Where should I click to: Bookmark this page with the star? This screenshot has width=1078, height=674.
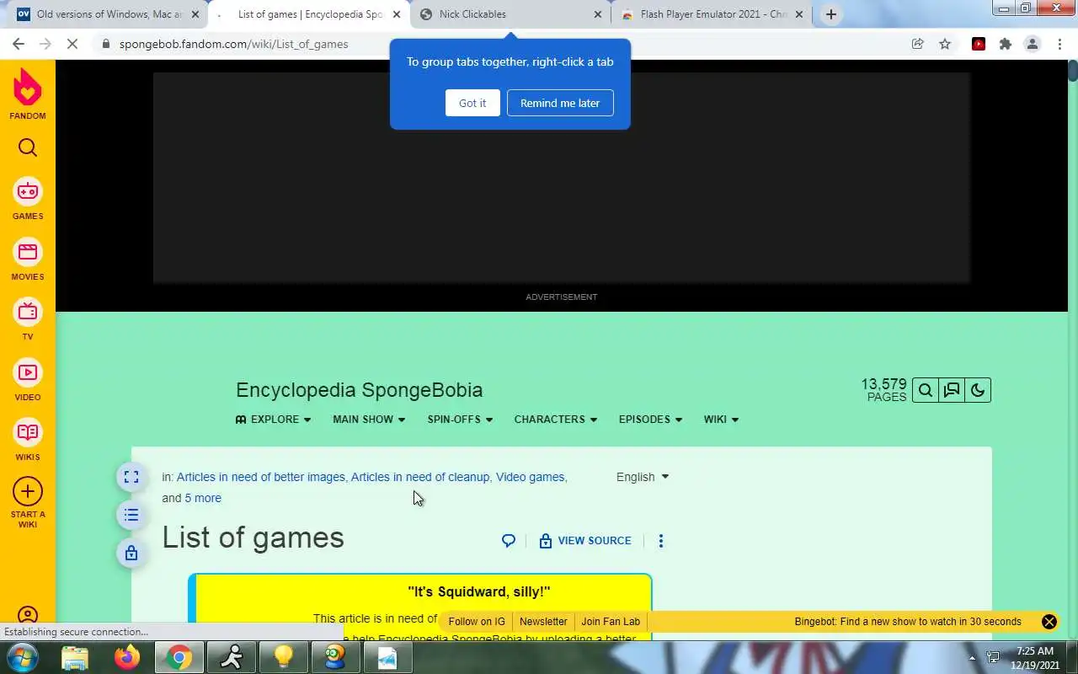point(945,44)
